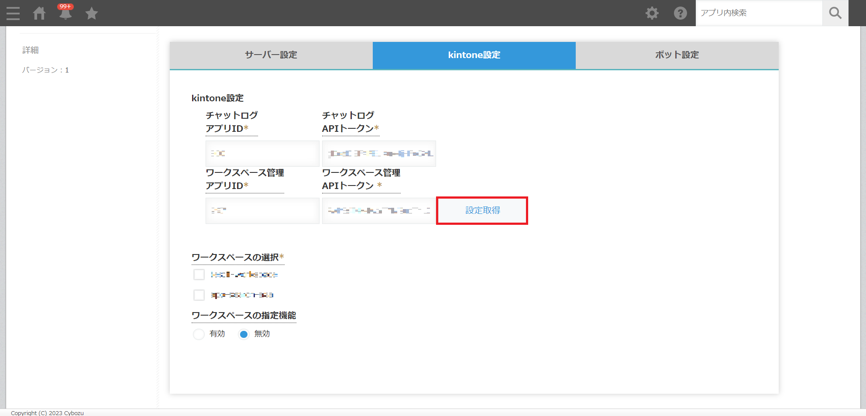This screenshot has height=416, width=866.
Task: Open notifications bell with 99+ badge
Action: pyautogui.click(x=65, y=13)
